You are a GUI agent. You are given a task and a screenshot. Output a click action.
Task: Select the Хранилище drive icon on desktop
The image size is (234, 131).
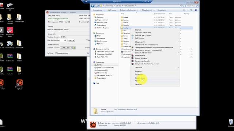click(10, 7)
